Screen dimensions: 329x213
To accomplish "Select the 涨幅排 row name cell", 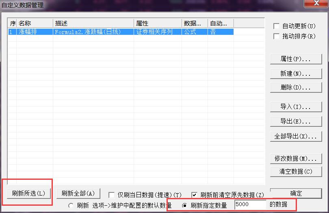I will coord(35,32).
